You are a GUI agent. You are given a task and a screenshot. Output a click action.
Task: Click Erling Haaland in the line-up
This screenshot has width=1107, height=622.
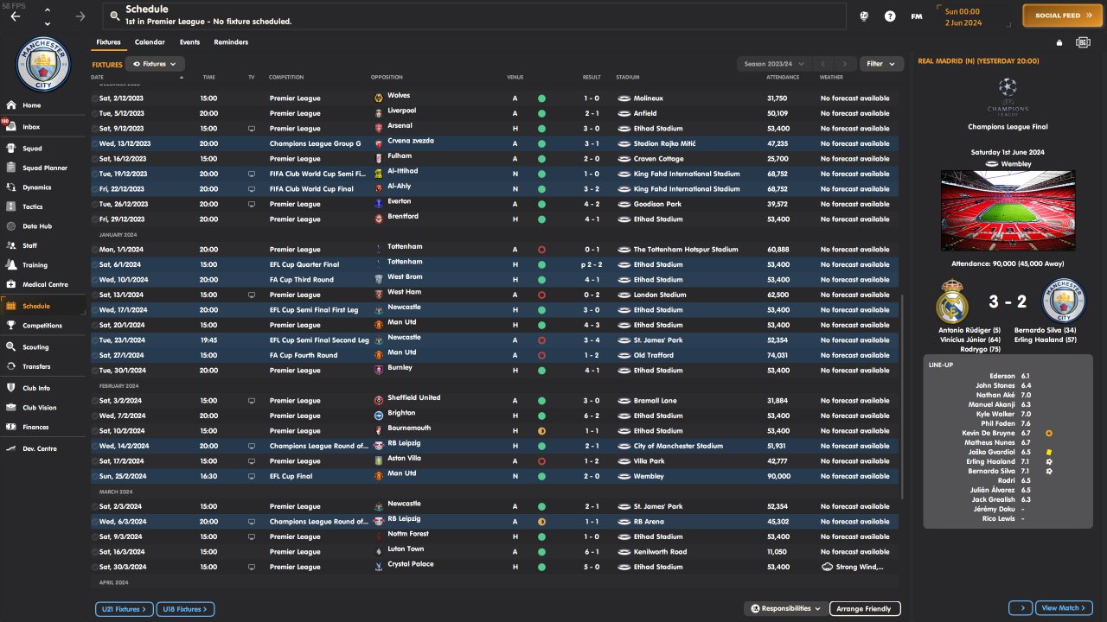[x=989, y=462]
